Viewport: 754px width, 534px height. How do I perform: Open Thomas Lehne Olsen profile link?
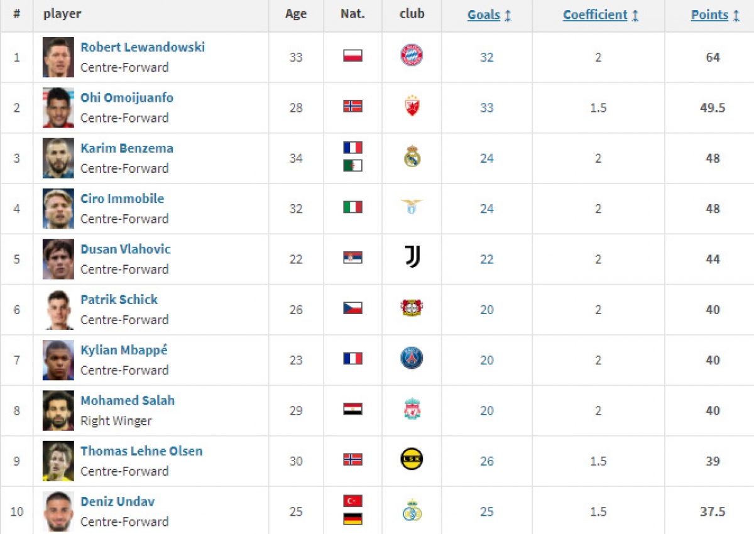pos(141,451)
